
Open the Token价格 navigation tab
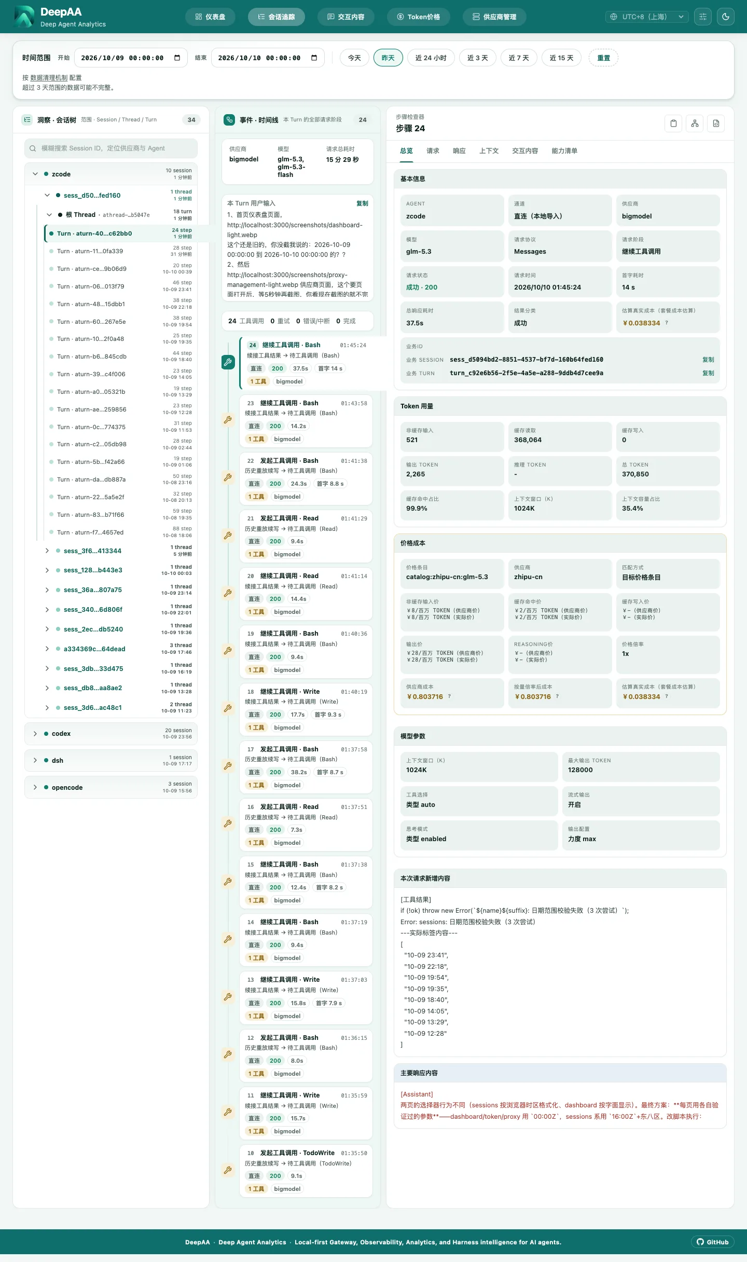click(418, 17)
